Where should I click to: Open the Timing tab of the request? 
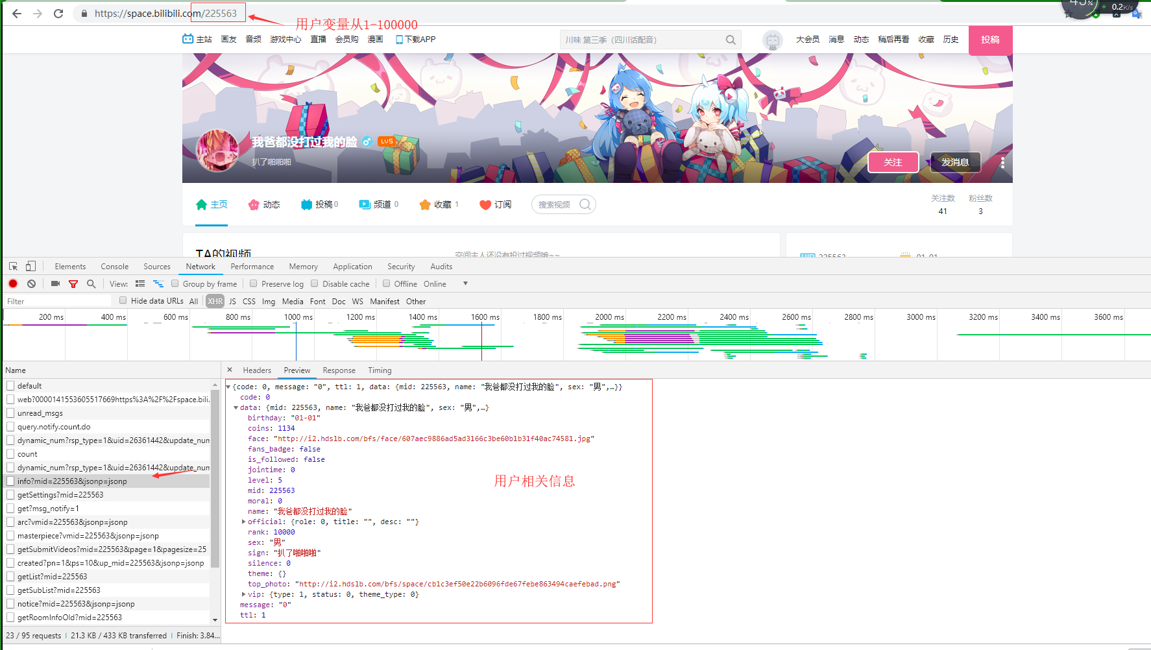click(x=380, y=370)
